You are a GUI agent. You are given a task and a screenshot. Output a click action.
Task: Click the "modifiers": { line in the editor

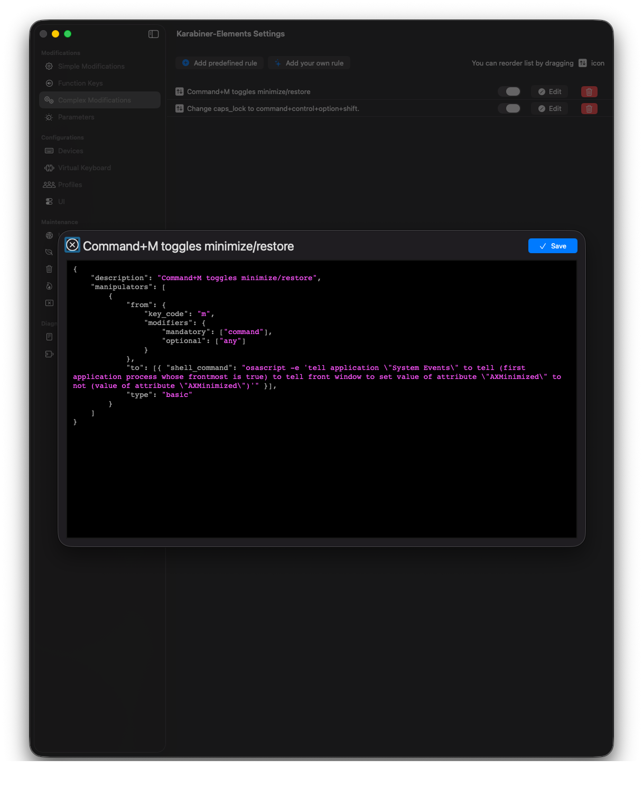[x=175, y=323]
